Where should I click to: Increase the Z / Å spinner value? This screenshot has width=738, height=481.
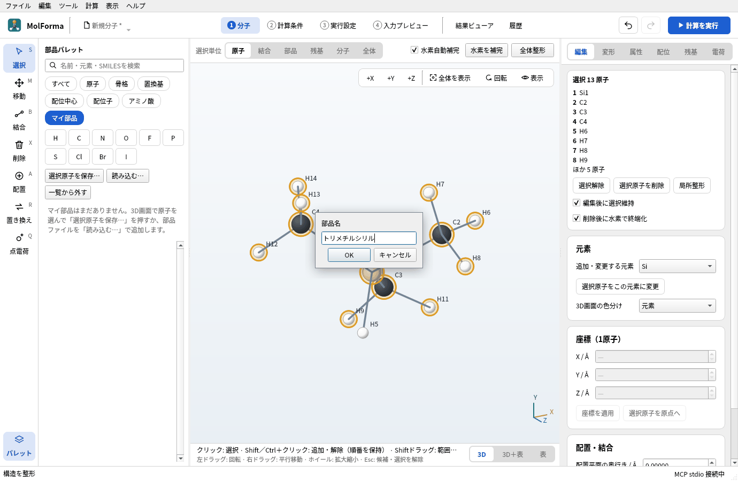(712, 390)
